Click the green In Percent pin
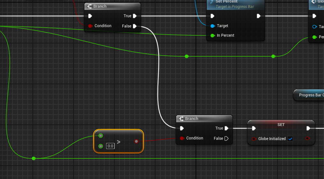The height and width of the screenshot is (179, 324). point(212,36)
